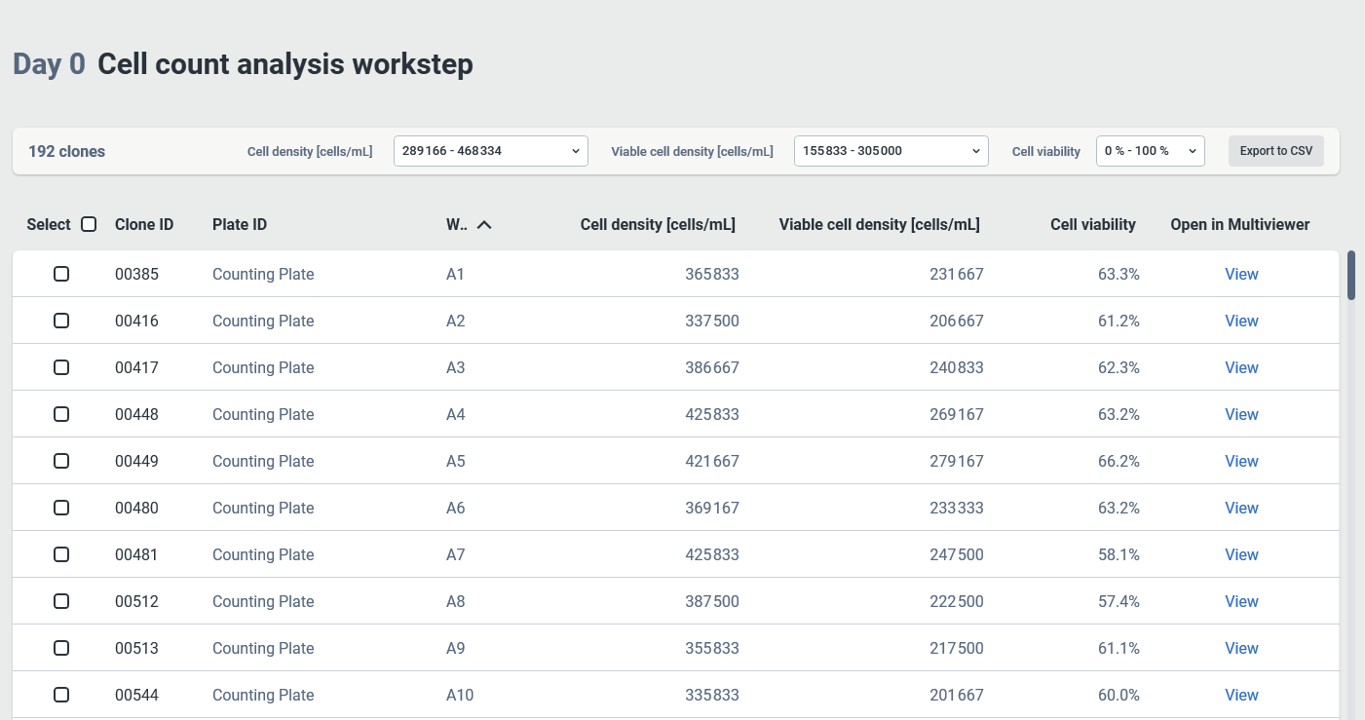Image resolution: width=1365 pixels, height=720 pixels.
Task: Click Counting Plate in the A7 row
Action: point(263,554)
